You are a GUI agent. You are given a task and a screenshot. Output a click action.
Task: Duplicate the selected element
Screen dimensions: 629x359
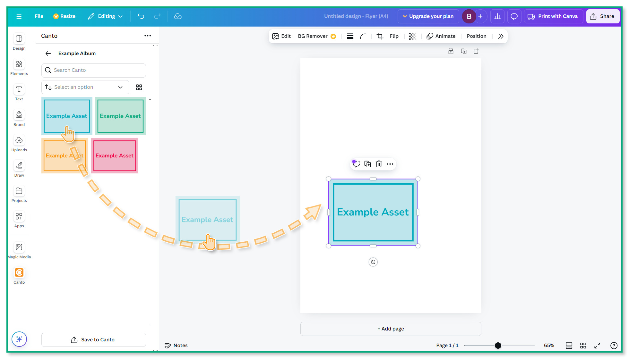[367, 164]
